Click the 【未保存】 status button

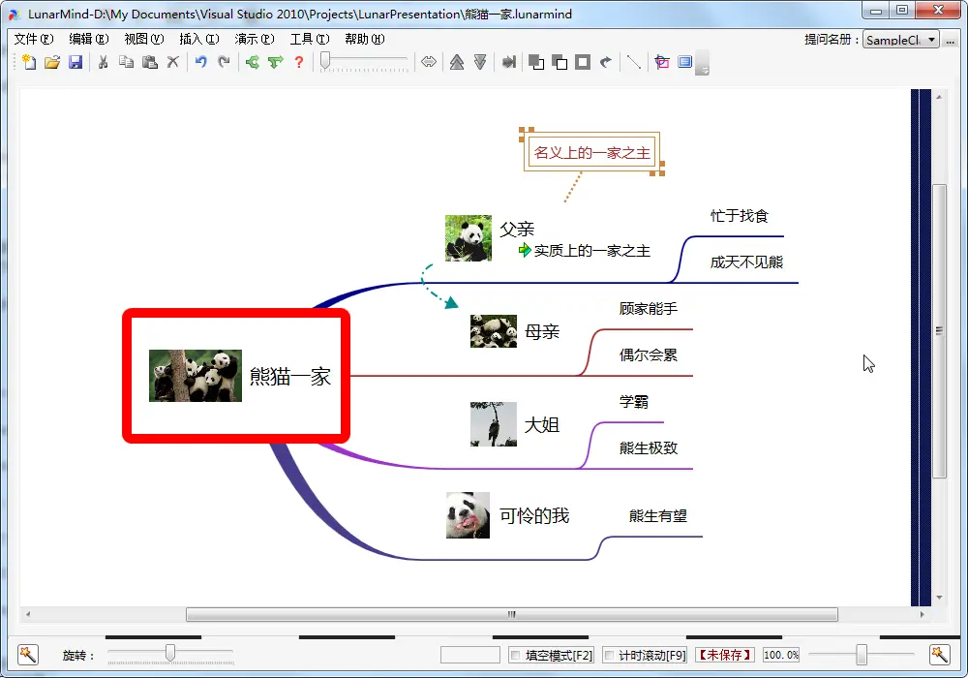click(x=725, y=655)
